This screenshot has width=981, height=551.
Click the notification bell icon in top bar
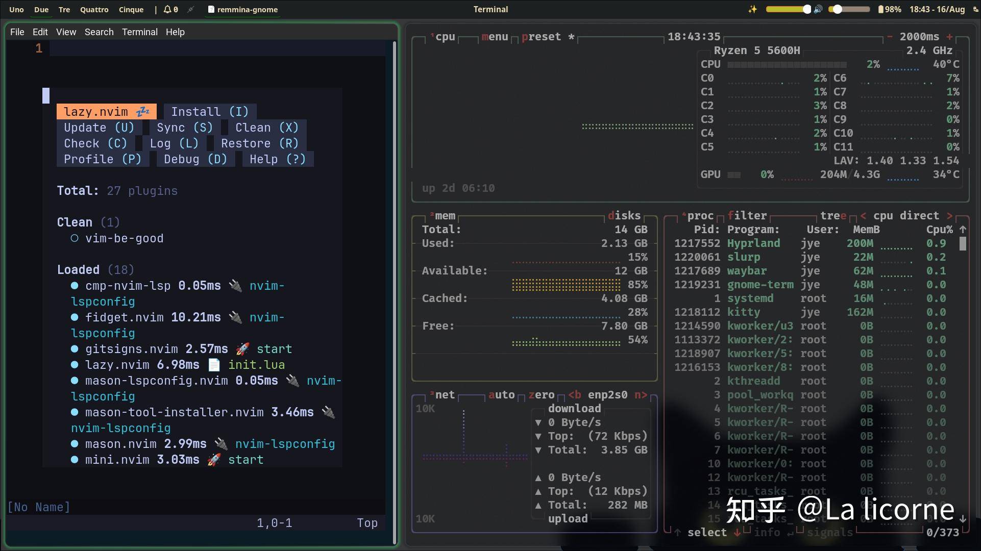click(x=167, y=9)
